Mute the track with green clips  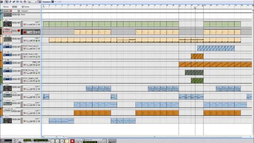[13, 23]
